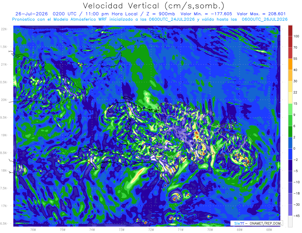Click the latitude label "18N"

click(x=4, y=171)
